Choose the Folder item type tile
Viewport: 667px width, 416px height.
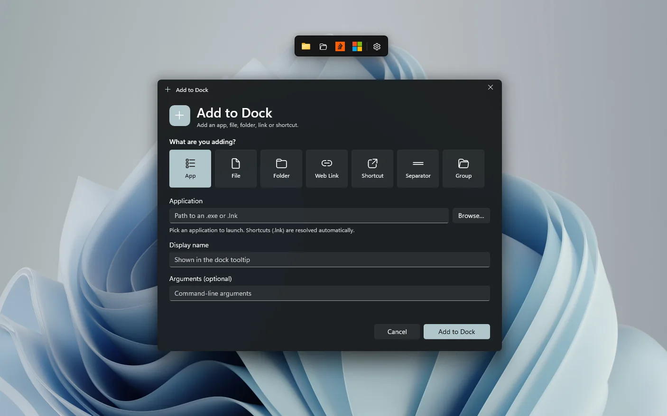(281, 169)
